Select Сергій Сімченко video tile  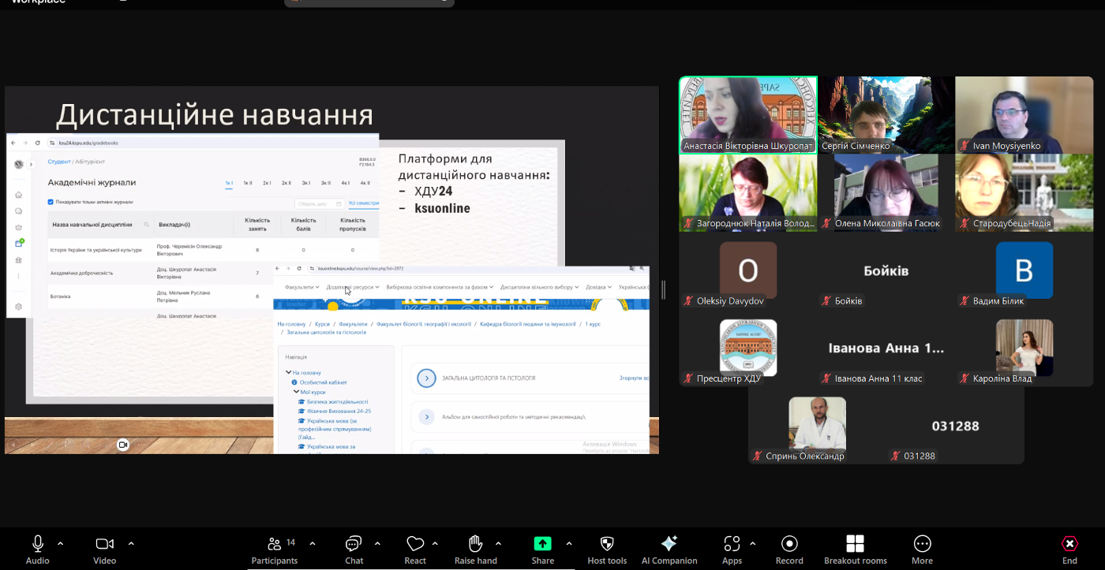[886, 114]
